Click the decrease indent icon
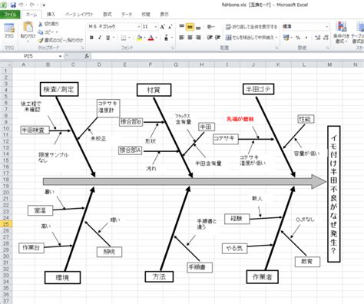 pos(210,38)
